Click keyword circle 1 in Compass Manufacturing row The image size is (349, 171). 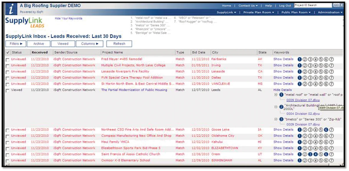tap(300, 136)
